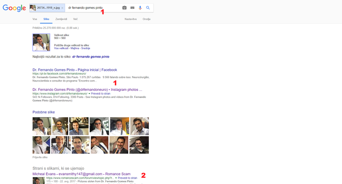The image size is (342, 184).
Task: Expand dropdown arrow beside romancescam URL
Action: (x=116, y=178)
